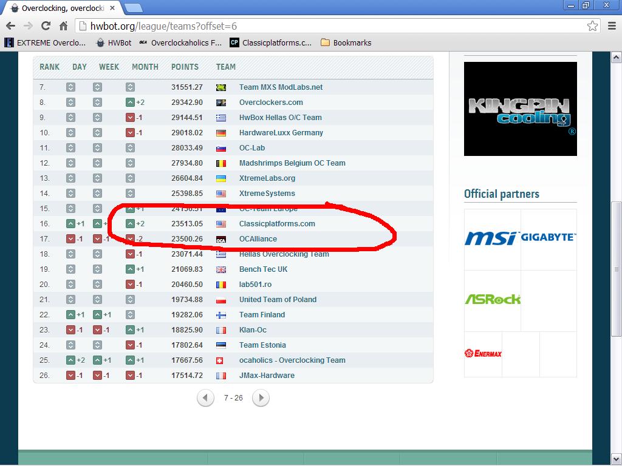The image size is (622, 466).
Task: Open the Classicplatforms.com team link
Action: point(277,223)
